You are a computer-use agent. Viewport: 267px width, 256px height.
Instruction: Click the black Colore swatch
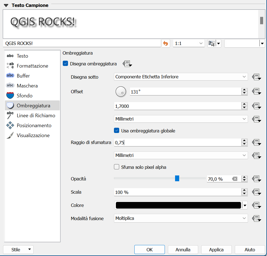coord(178,205)
